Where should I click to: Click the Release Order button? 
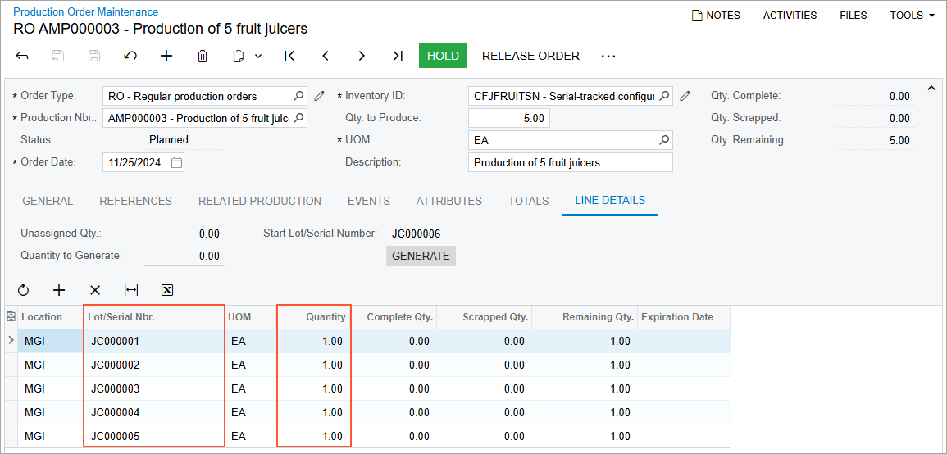coord(530,56)
